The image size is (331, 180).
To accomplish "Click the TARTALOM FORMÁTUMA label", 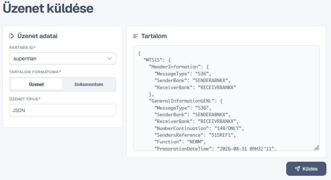I will coord(34,72).
